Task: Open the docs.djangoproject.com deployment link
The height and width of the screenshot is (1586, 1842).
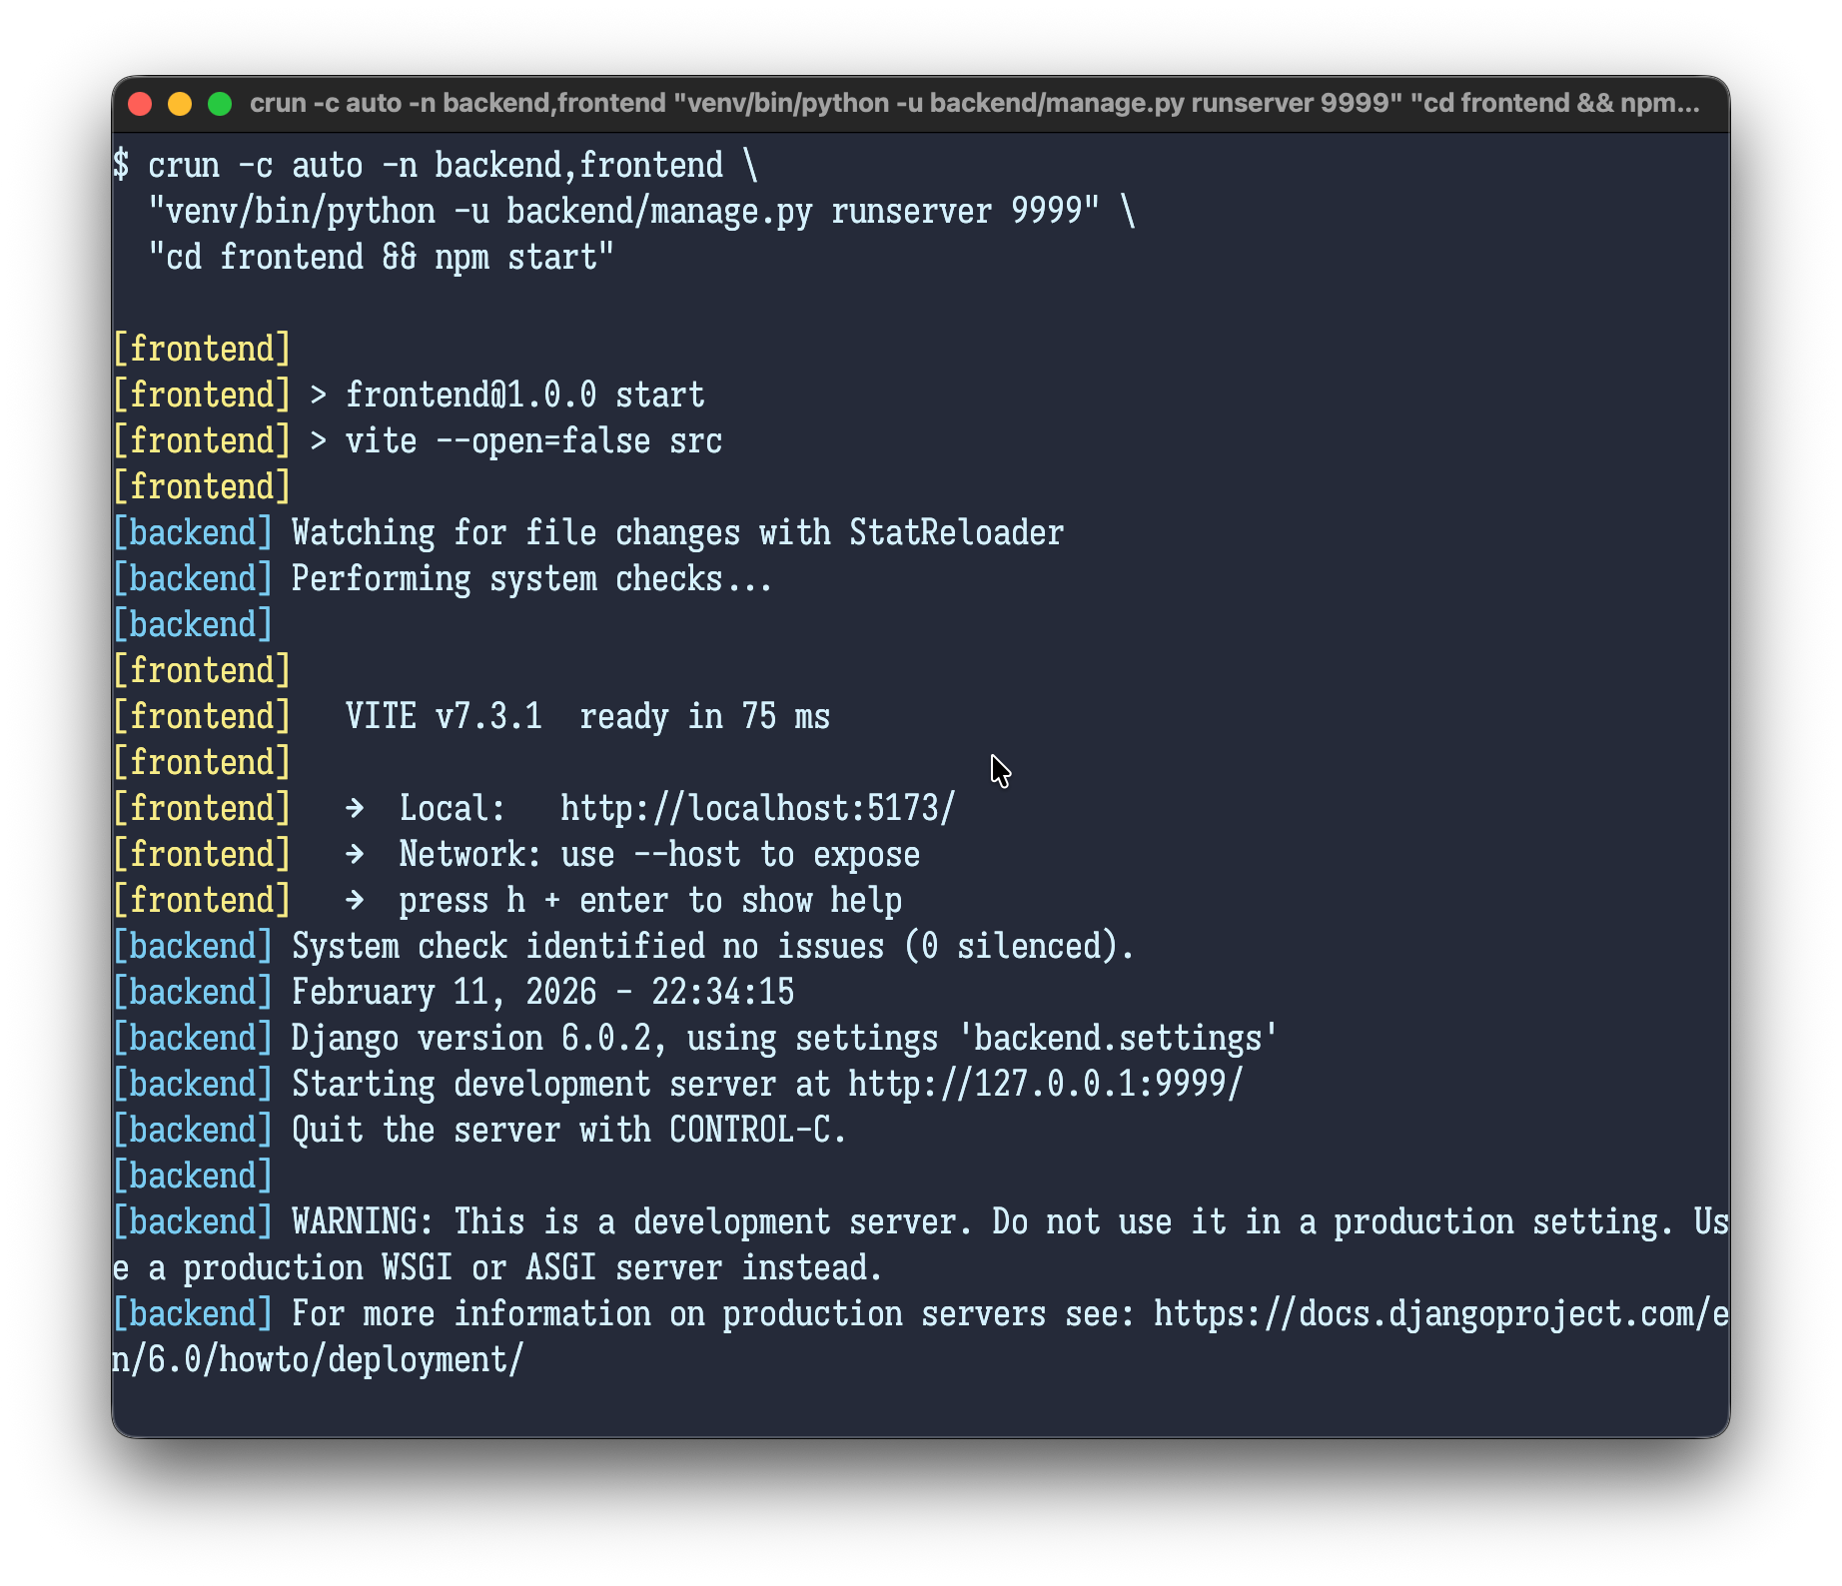Action: pos(1439,1314)
